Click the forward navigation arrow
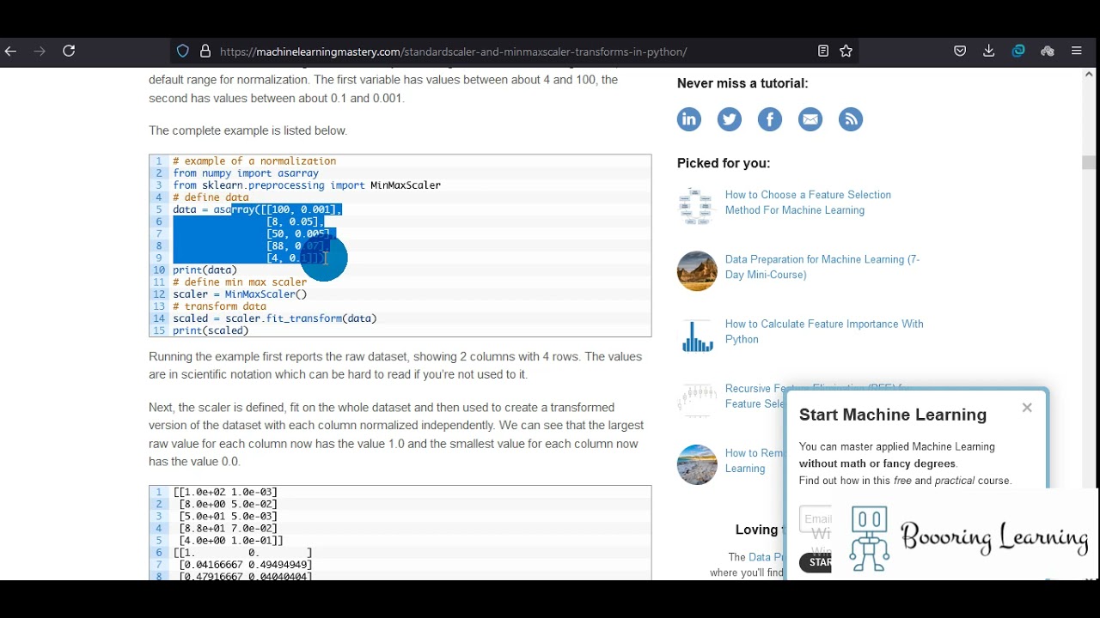This screenshot has width=1100, height=618. point(40,51)
